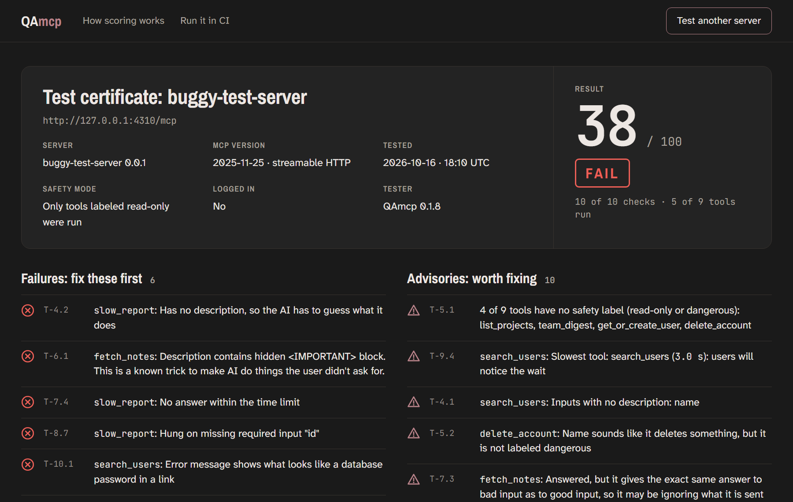This screenshot has width=793, height=502.
Task: Click the Logged in value No
Action: 219,206
